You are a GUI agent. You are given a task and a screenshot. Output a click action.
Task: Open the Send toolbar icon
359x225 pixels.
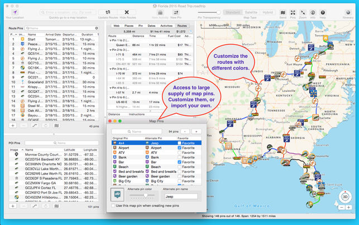click(x=283, y=12)
